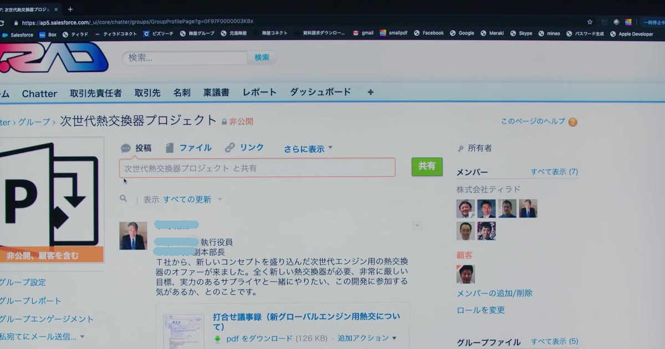
Task: Expand the 追加アクション menu
Action: 367,338
